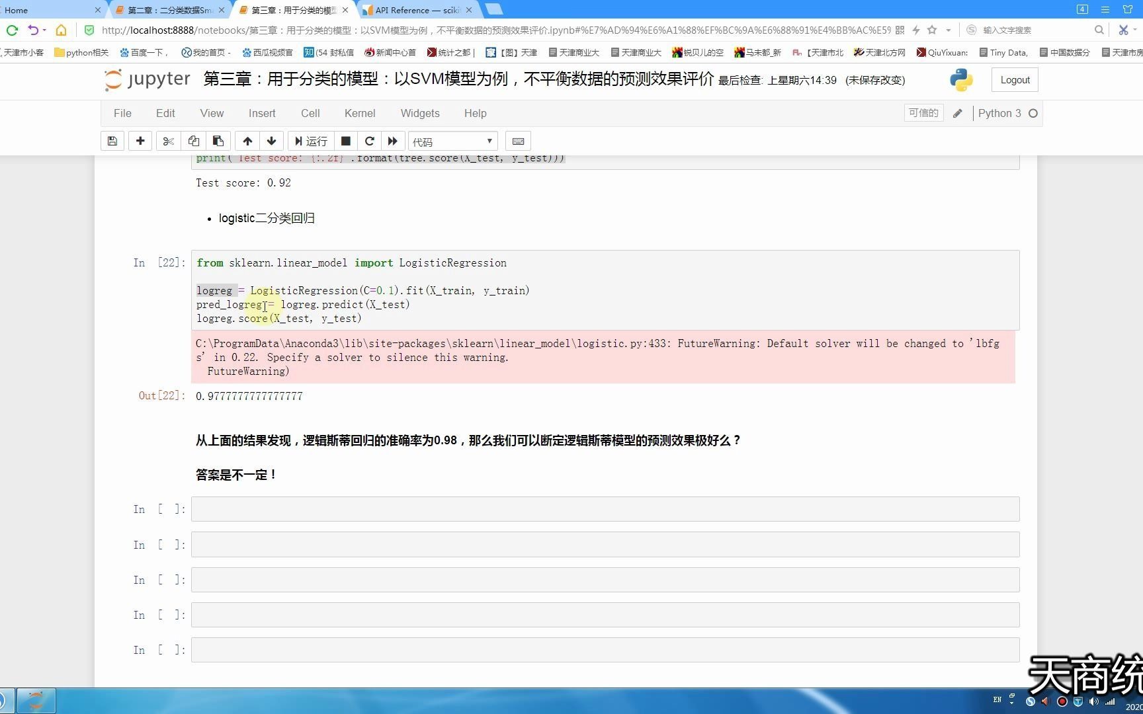
Task: Click the Python 3 kernel status circle
Action: click(x=1033, y=114)
